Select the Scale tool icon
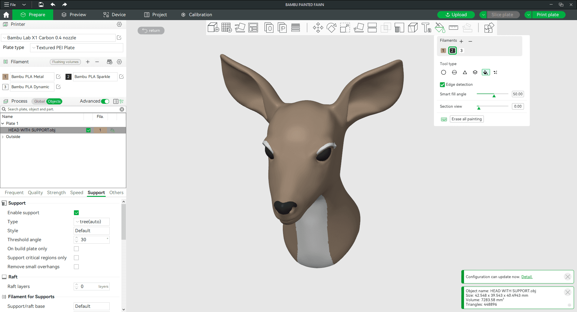 click(345, 28)
